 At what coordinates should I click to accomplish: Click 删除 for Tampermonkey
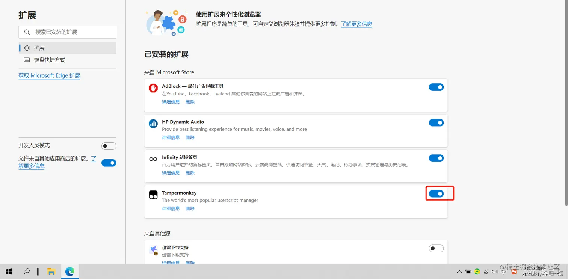[190, 208]
